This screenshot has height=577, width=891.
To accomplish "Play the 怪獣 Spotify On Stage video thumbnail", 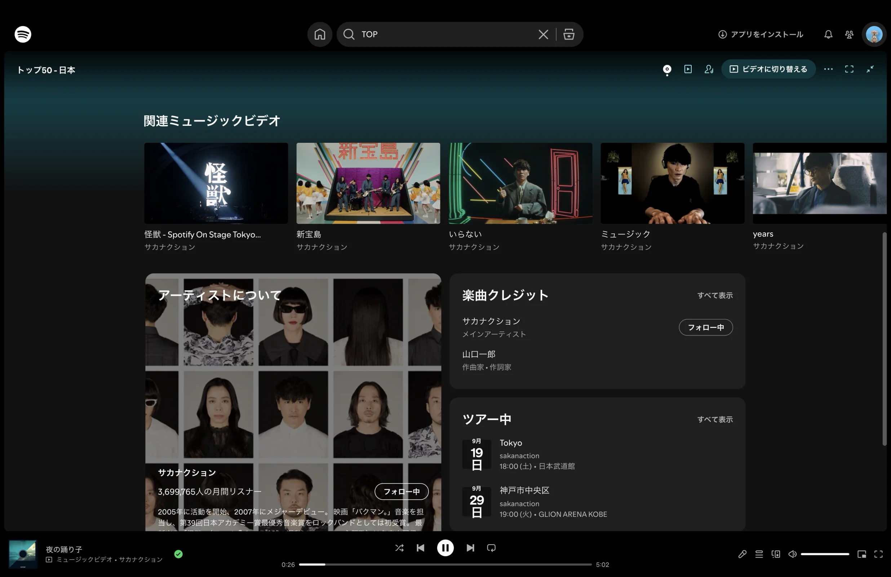I will click(216, 183).
